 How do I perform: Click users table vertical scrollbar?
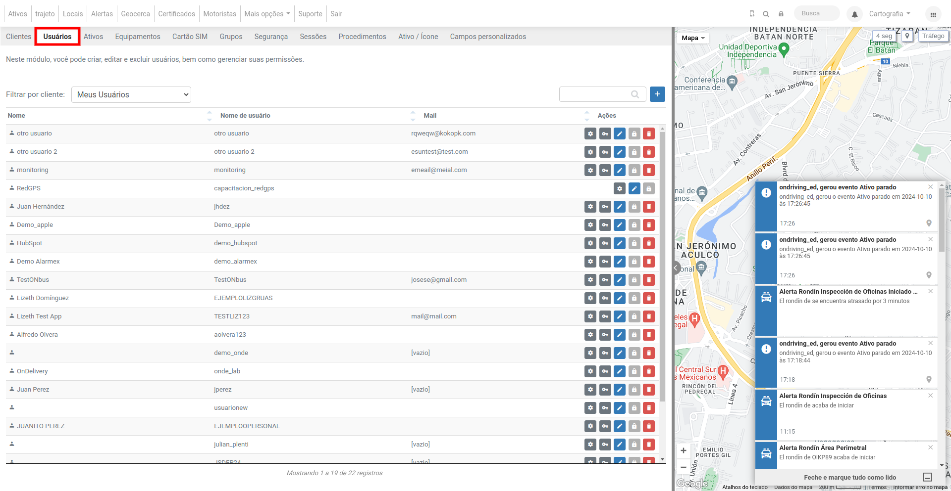click(663, 266)
